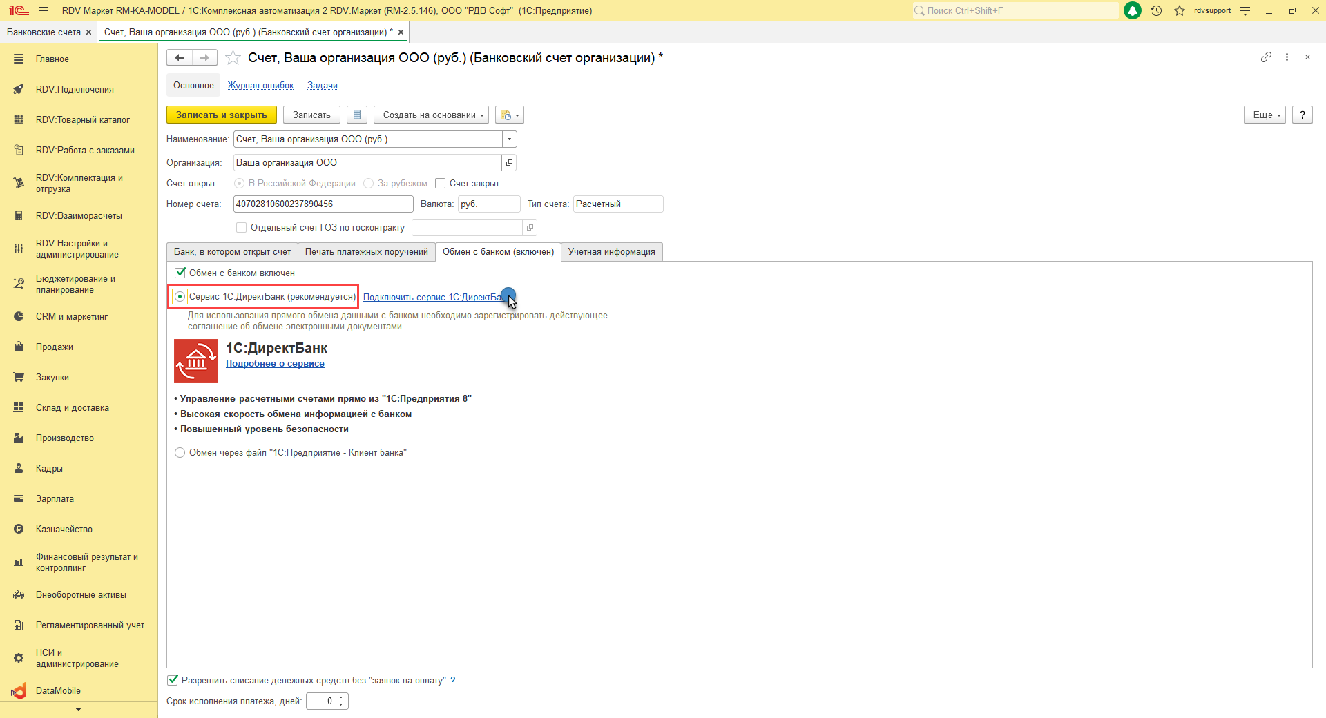Open history clock icon in title bar
The width and height of the screenshot is (1326, 718).
1157,10
